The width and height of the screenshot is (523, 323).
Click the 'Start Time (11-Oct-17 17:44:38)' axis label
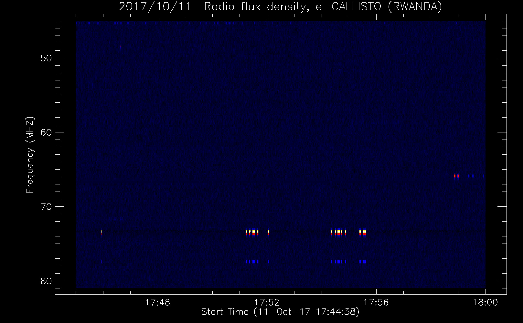tap(280, 312)
